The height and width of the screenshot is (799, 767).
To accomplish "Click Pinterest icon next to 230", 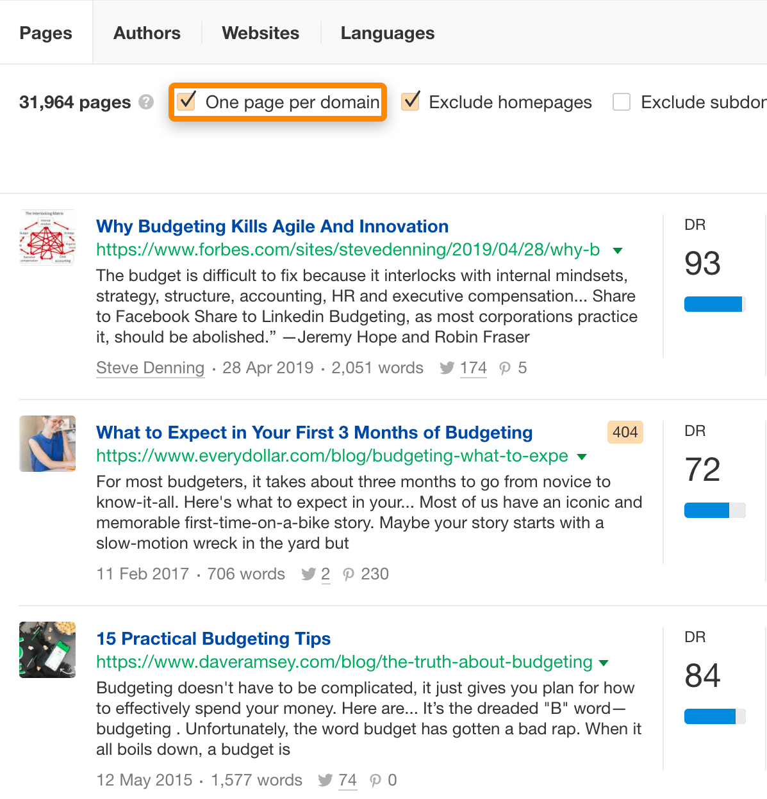I will (348, 574).
